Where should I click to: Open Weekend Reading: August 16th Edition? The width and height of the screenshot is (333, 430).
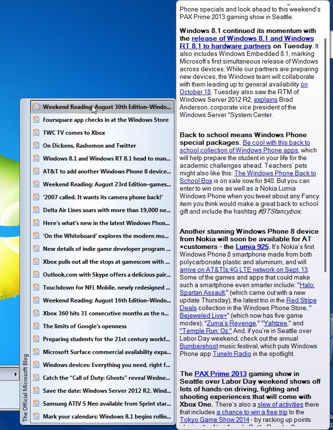102,300
